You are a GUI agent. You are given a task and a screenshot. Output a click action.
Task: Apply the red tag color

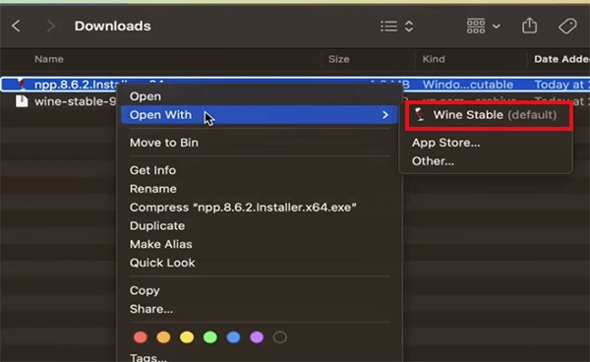(141, 337)
